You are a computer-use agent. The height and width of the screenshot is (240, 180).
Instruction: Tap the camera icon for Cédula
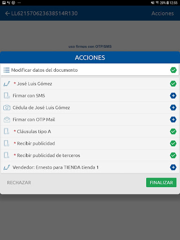point(7,108)
